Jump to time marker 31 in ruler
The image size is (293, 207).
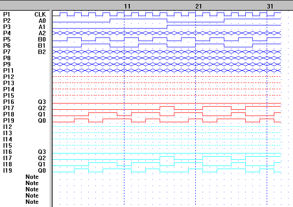270,6
